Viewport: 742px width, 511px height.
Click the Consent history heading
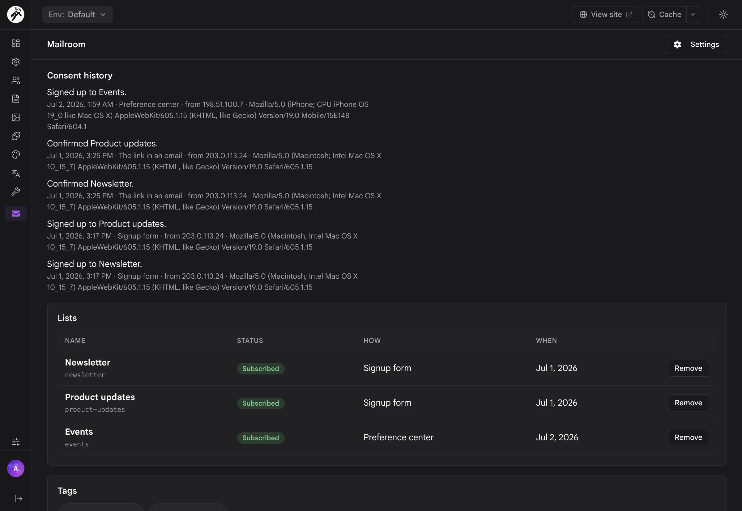[x=80, y=76]
